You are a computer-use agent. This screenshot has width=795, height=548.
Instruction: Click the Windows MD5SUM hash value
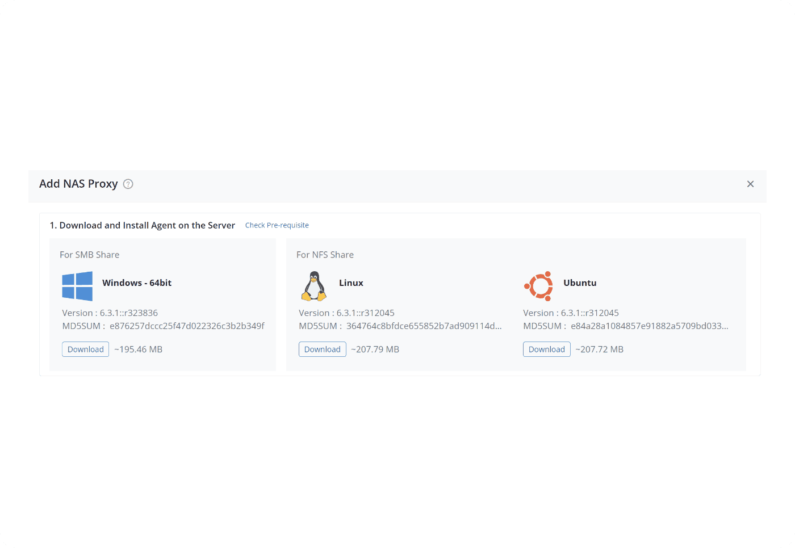click(x=187, y=326)
